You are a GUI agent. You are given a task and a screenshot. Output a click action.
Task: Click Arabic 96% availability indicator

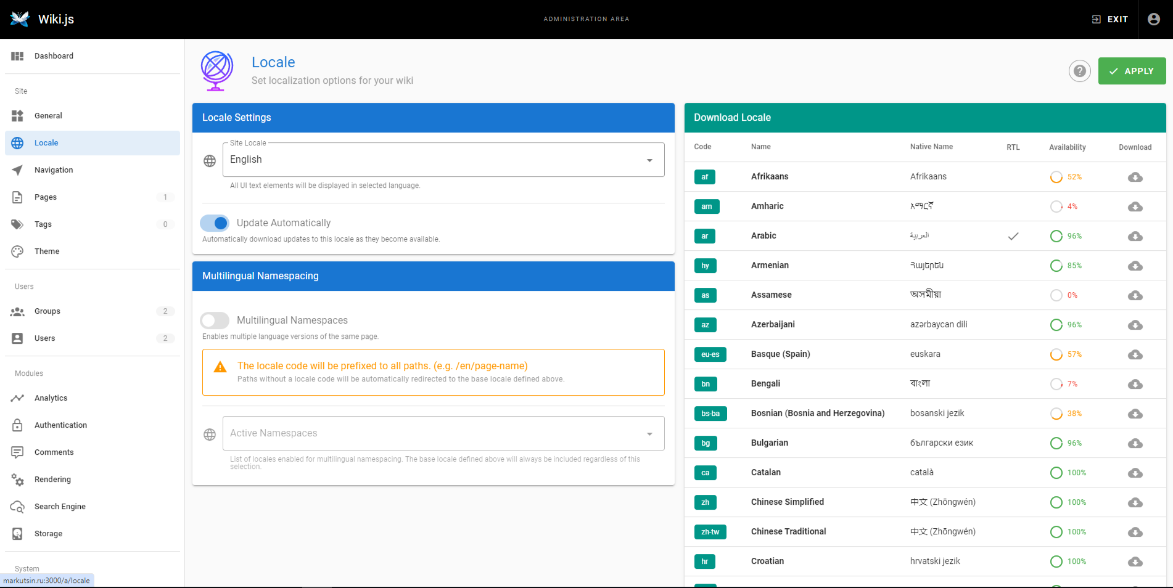click(x=1066, y=236)
